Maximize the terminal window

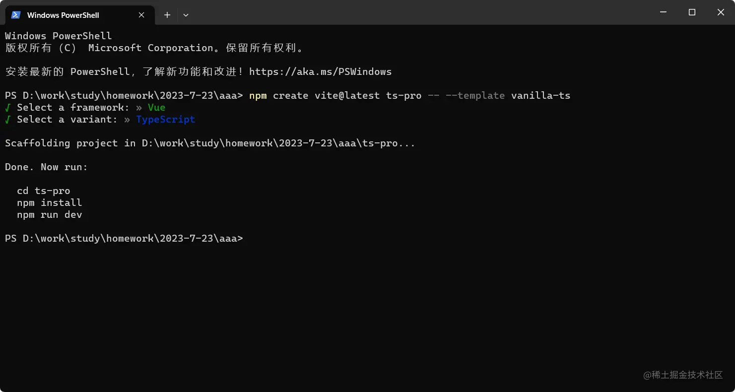pyautogui.click(x=692, y=12)
